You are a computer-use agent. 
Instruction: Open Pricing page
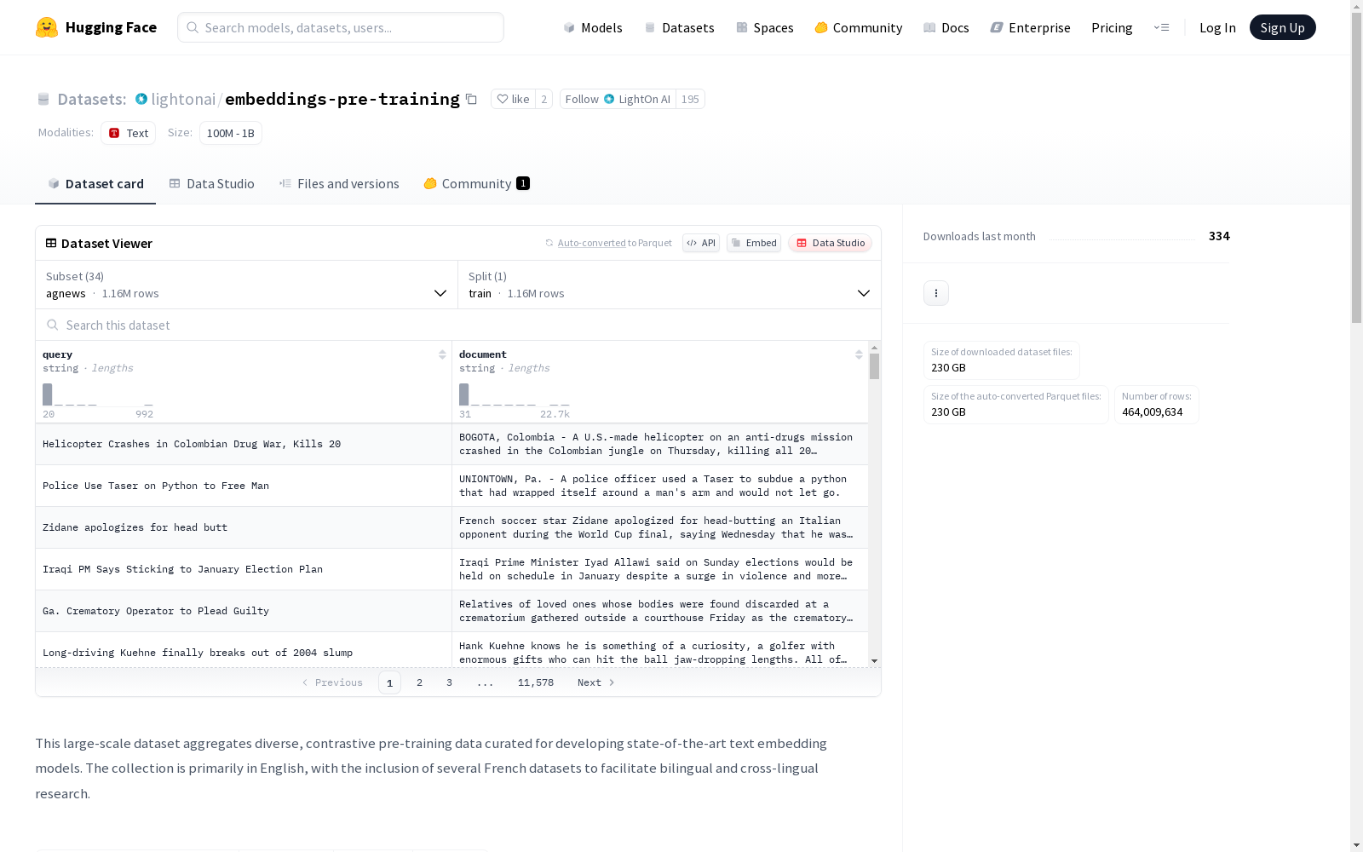point(1112,27)
